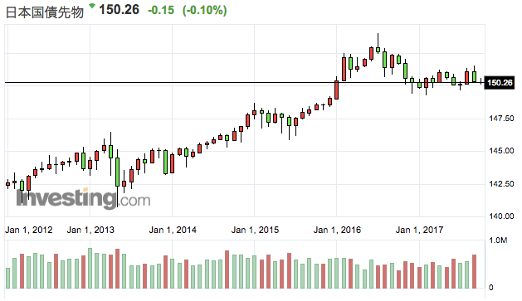Click the -0.15 price change value
This screenshot has height=301, width=522.
pos(161,10)
